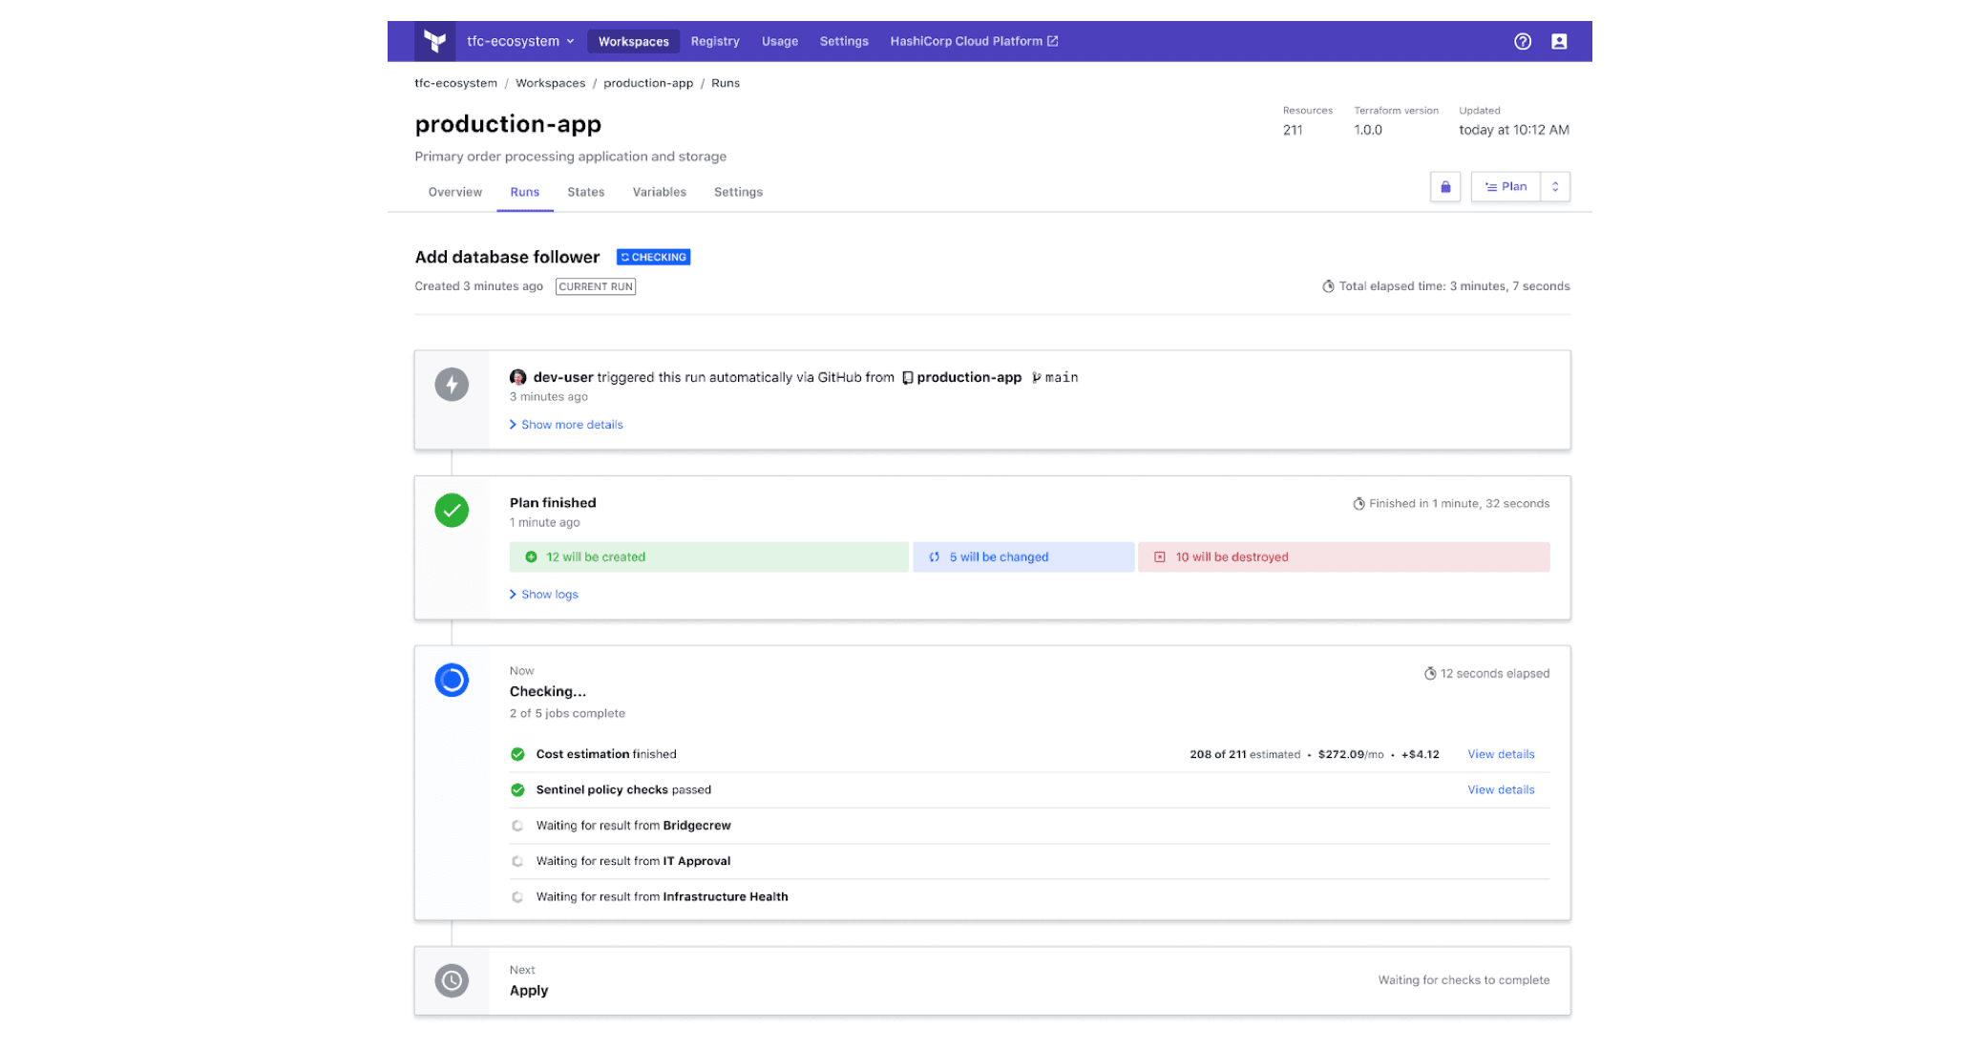Open the help icon in the navbar

[1523, 41]
